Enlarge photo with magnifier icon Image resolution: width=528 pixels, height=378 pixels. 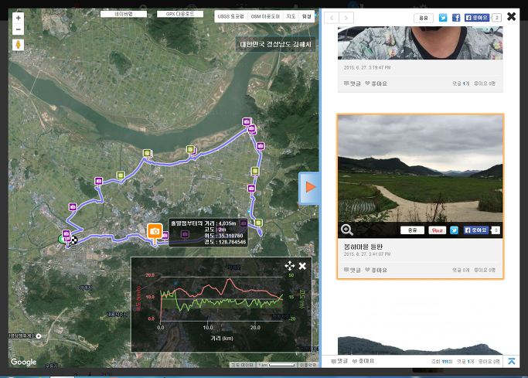click(347, 230)
